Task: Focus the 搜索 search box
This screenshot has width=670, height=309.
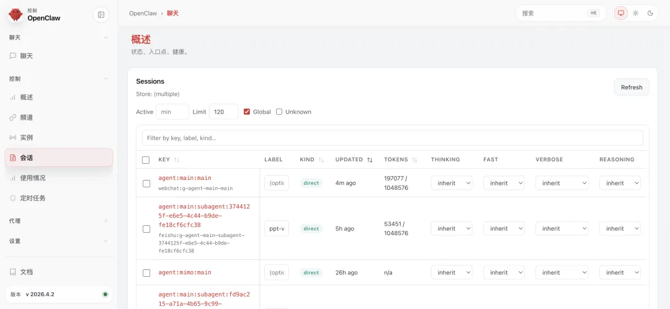Action: [561, 13]
